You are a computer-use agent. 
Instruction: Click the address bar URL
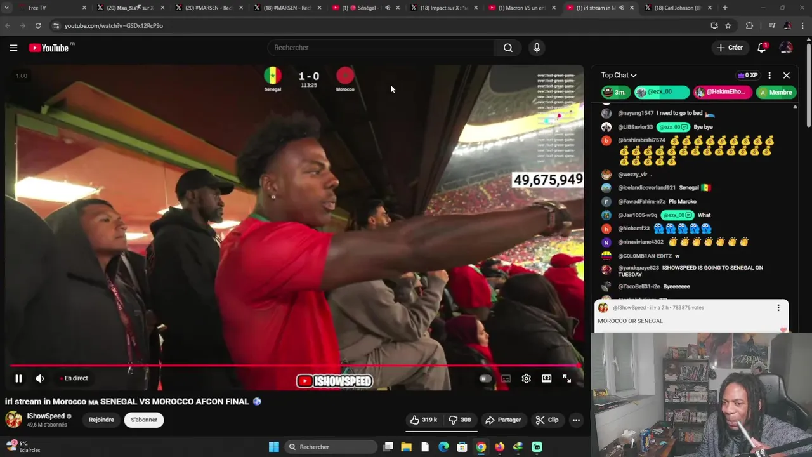point(114,26)
